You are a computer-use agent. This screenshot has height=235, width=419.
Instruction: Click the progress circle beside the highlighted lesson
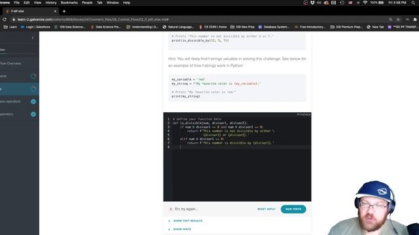[x=33, y=89]
